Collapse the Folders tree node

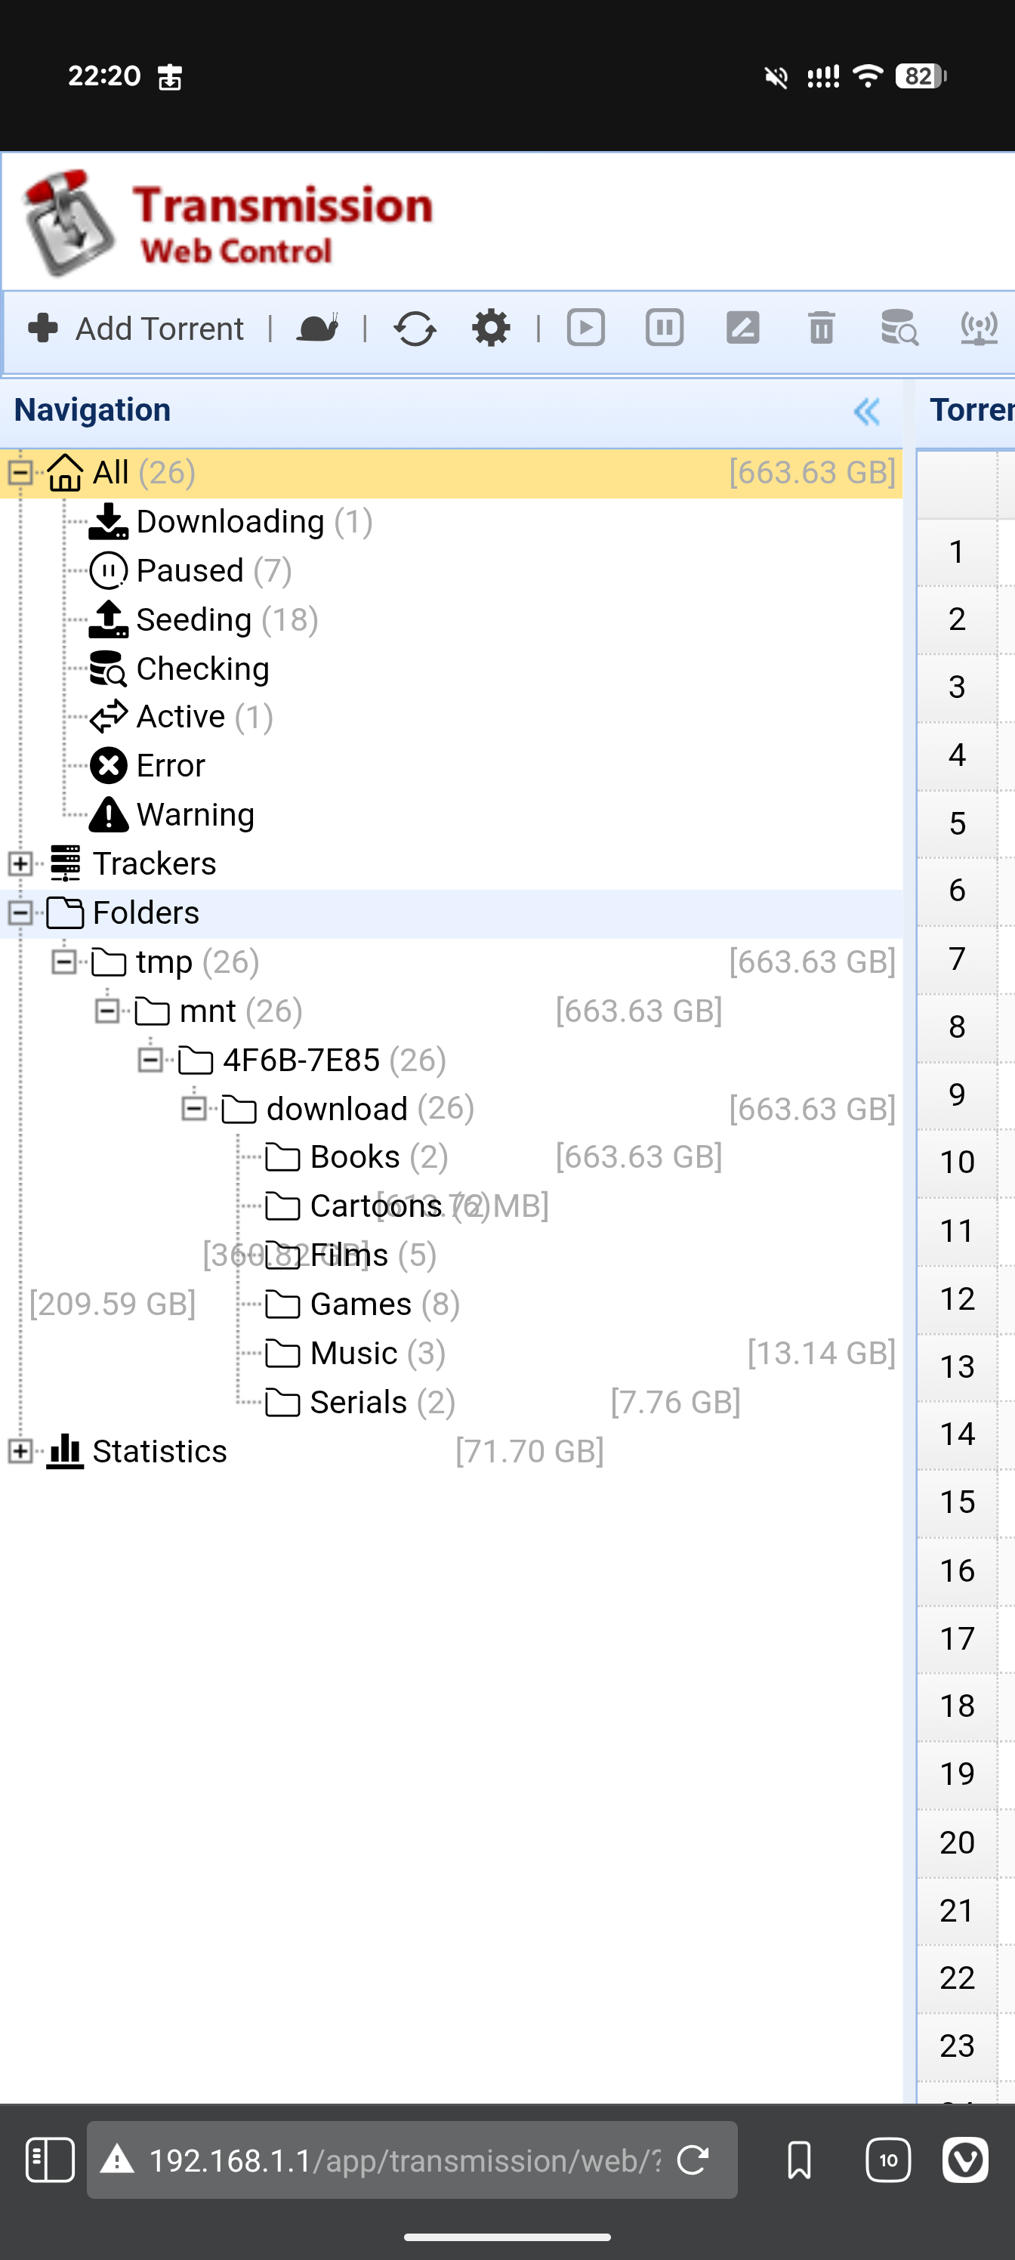tap(20, 912)
